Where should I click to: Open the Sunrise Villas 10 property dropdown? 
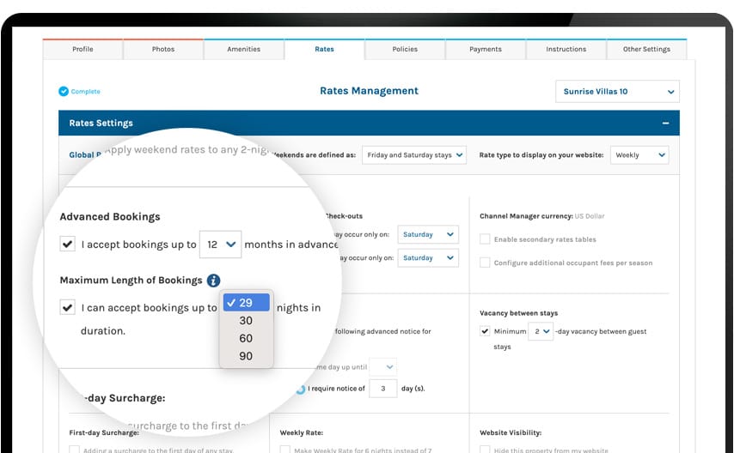617,92
